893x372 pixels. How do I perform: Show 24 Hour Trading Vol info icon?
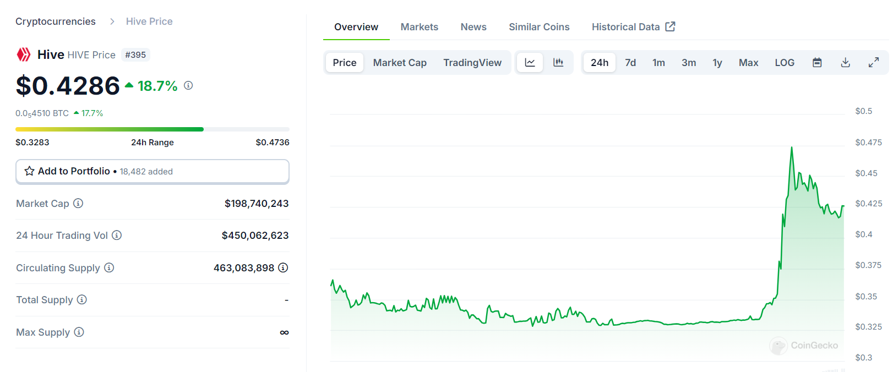[117, 235]
